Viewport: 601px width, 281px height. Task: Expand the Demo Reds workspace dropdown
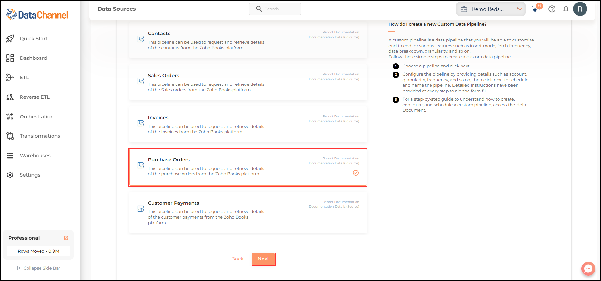491,9
